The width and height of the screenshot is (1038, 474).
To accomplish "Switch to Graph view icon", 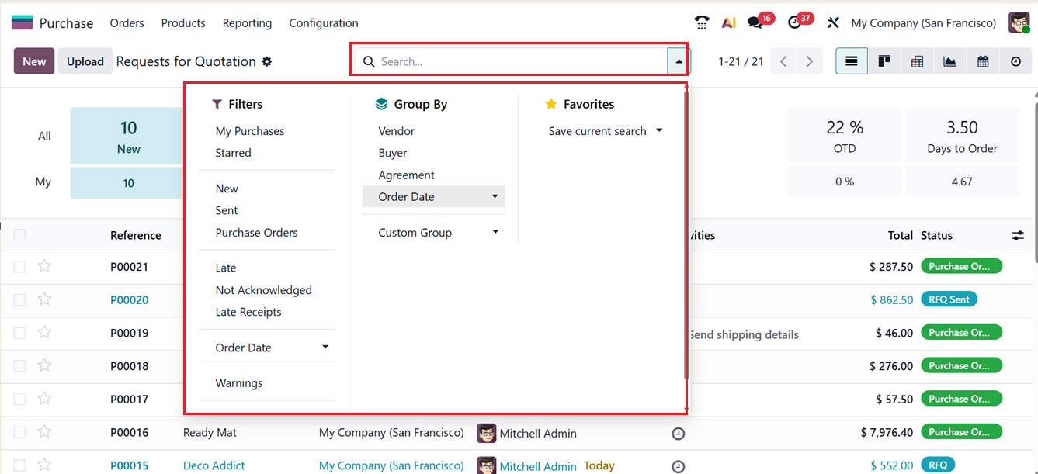I will coord(950,61).
